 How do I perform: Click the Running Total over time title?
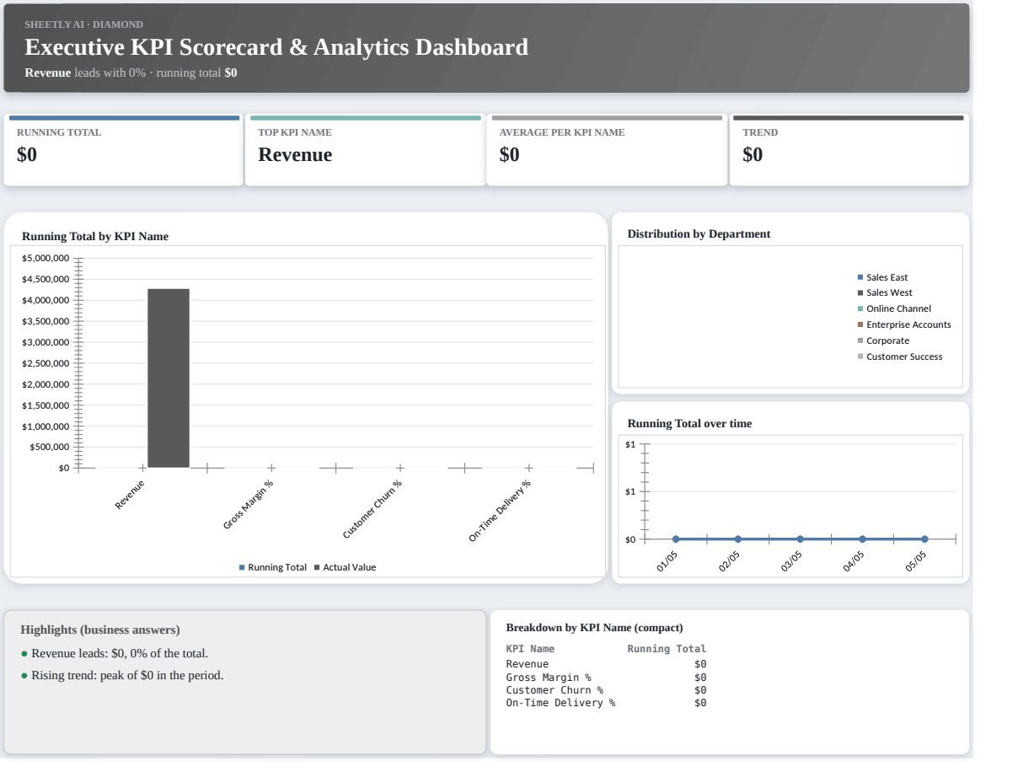pos(689,423)
